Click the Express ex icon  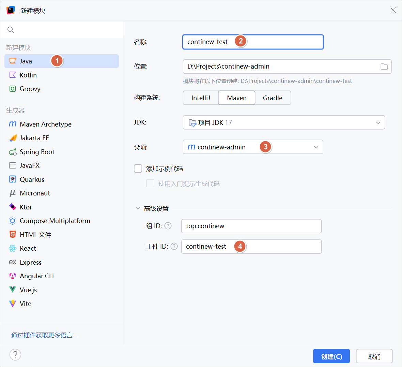tap(13, 262)
